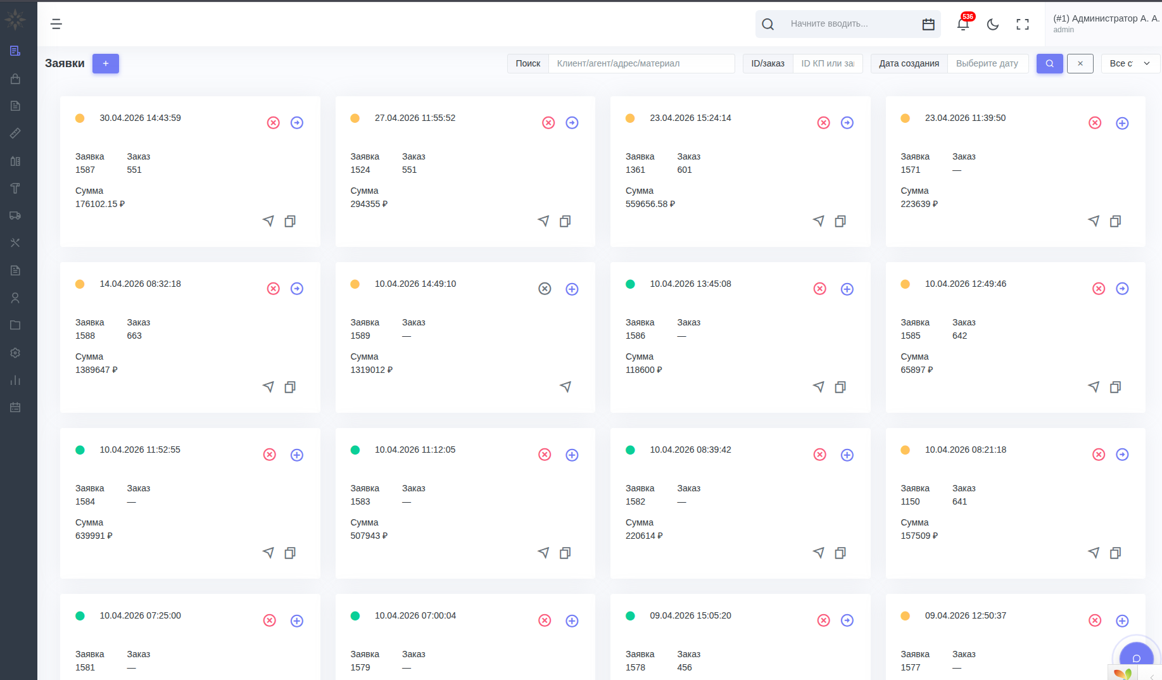The image size is (1162, 680).
Task: Create order for request 1586 plus icon
Action: [847, 289]
